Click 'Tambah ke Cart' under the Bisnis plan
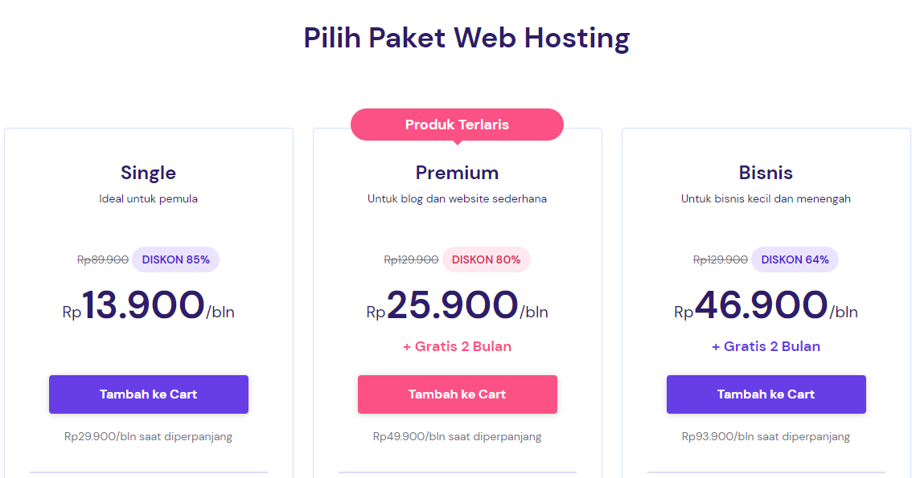916x478 pixels. tap(766, 394)
